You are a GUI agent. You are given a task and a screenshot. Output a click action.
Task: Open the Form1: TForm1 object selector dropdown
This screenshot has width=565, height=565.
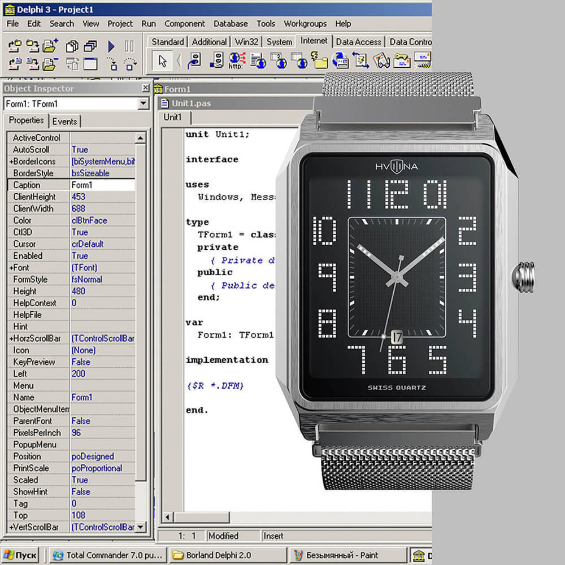point(143,104)
